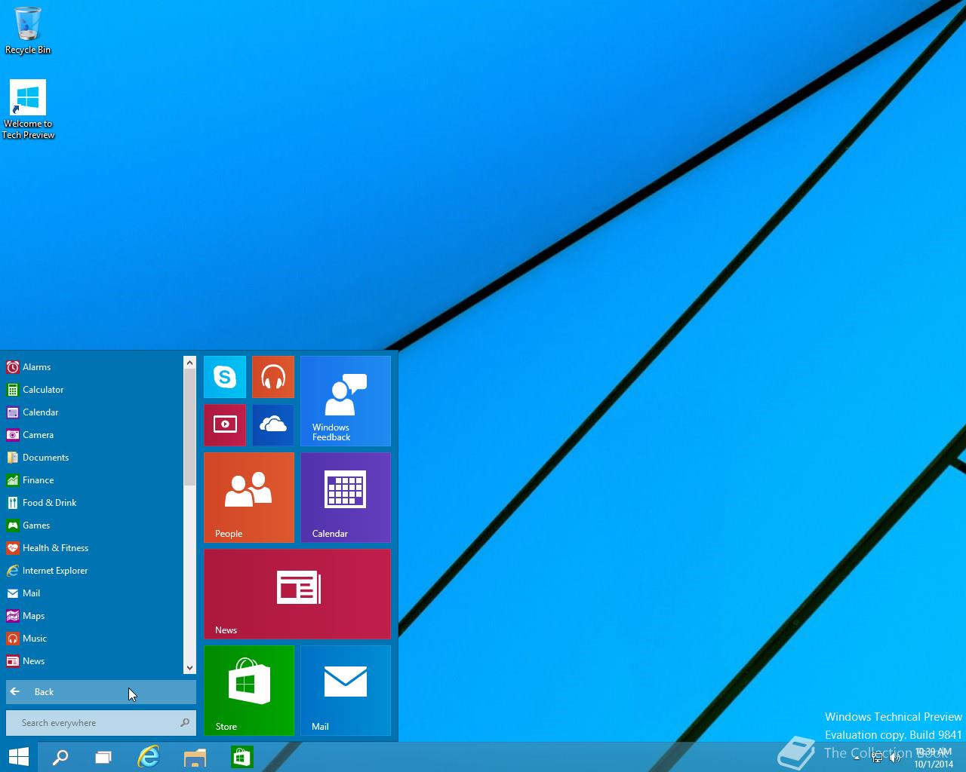Launch Internet Explorer from the taskbar

(149, 757)
